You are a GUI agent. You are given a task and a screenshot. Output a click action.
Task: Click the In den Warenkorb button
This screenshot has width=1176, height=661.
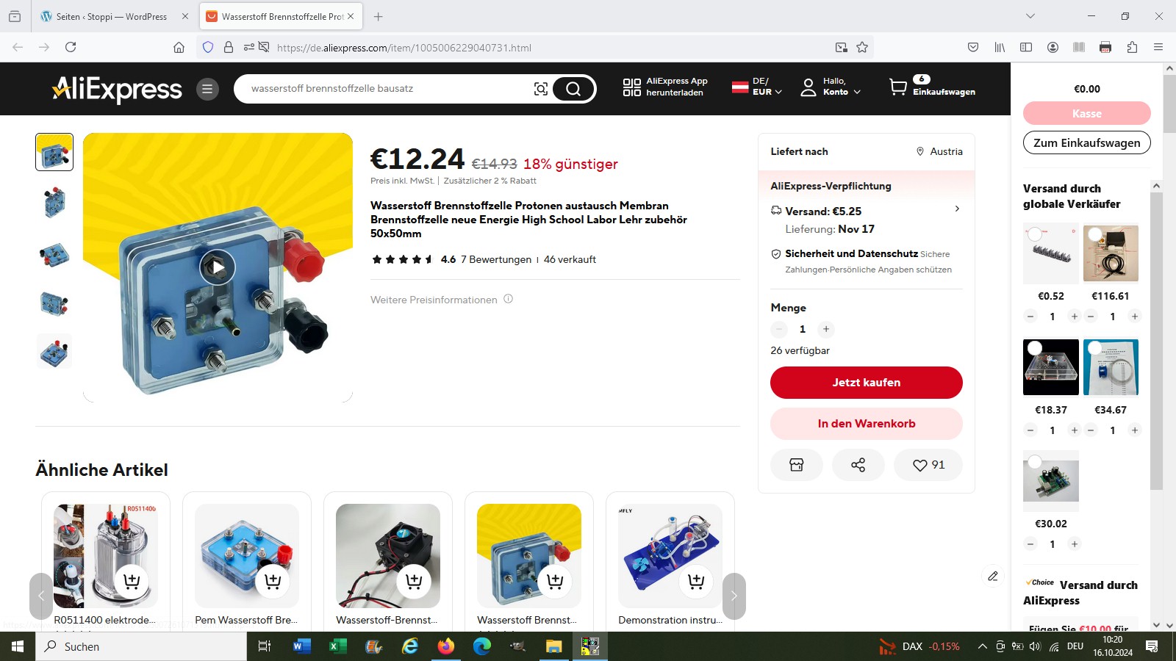click(866, 424)
